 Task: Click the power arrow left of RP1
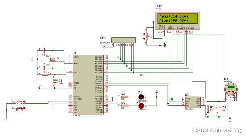(x=103, y=47)
